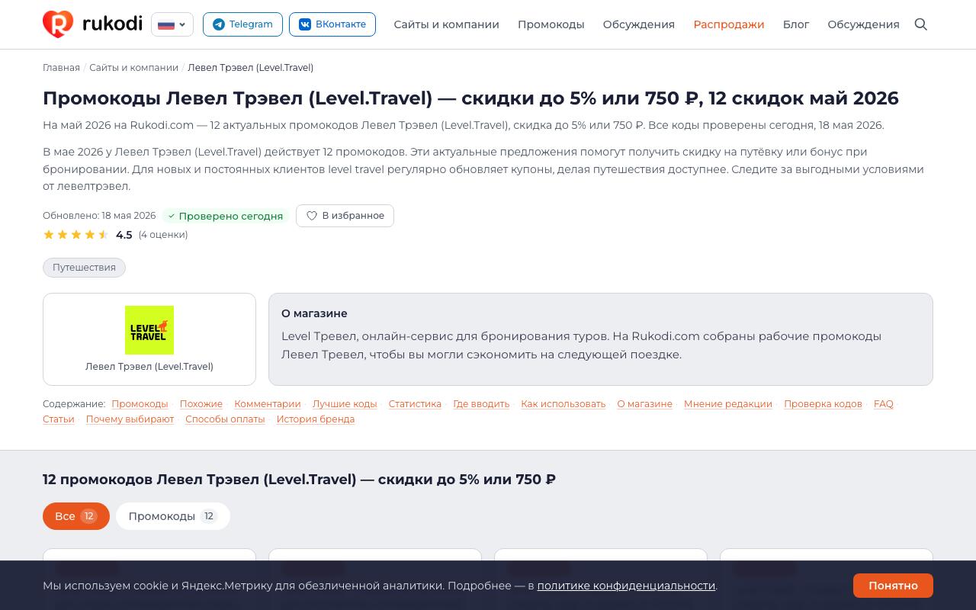Click (4 оценки) rating count
This screenshot has width=976, height=610.
pos(163,235)
